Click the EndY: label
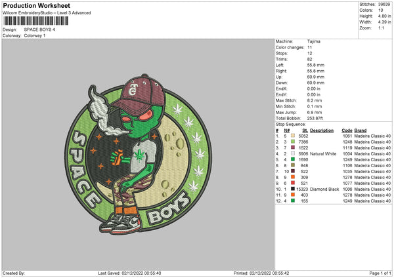This screenshot has height=278, width=394. coord(281,94)
